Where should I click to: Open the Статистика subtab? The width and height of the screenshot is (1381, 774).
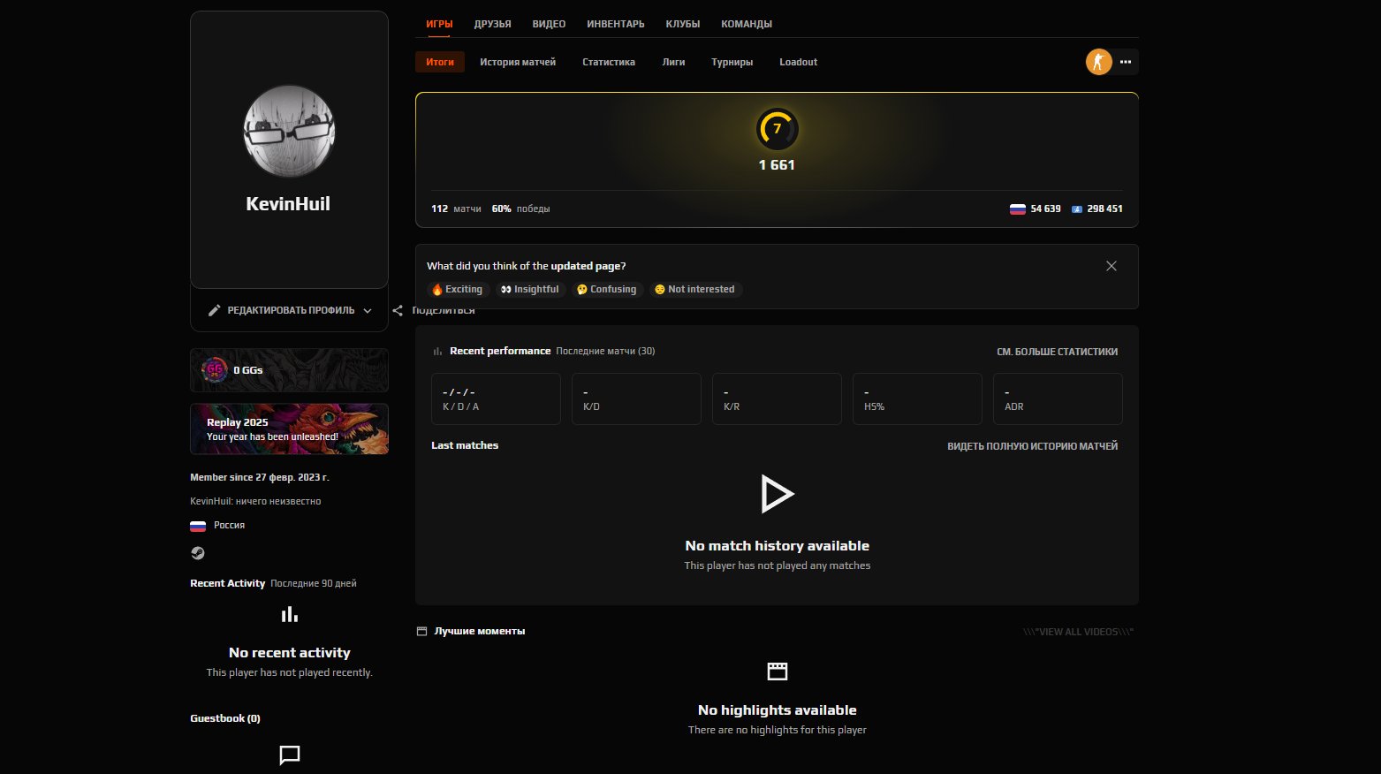pos(608,62)
